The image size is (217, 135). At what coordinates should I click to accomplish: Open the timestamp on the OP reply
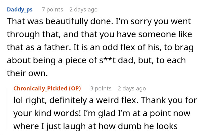click(x=132, y=89)
